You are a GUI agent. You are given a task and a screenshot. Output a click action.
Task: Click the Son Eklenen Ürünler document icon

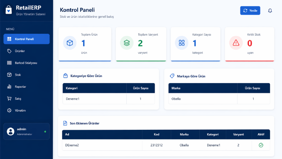(65, 123)
